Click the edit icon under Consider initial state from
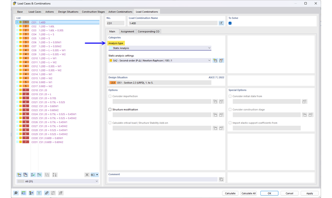This screenshot has width=332, height=198. pos(304,102)
